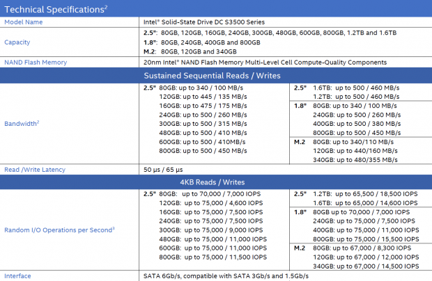Click the 1.8" capacities line '80GB, 240GB, 400GB and 800GB'
432x281 pixels.
tap(201, 42)
